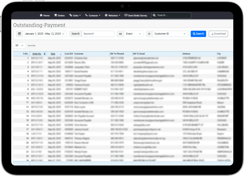Expand the Exact match type dropdown
The height and width of the screenshot is (177, 244).
[133, 34]
